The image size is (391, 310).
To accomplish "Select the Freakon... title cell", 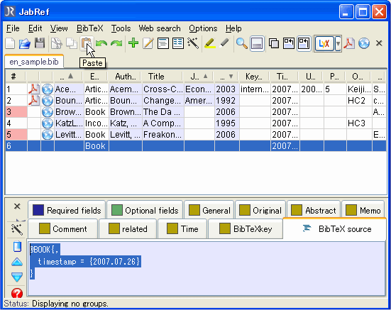I will (163, 135).
